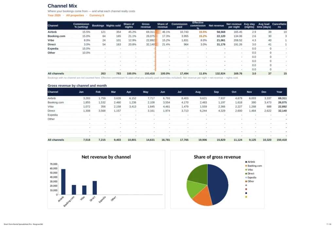Click the Nights sold column header

tap(114, 26)
